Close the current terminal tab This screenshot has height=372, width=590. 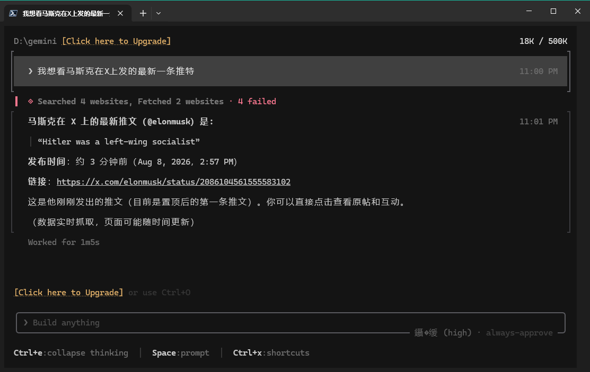click(120, 13)
